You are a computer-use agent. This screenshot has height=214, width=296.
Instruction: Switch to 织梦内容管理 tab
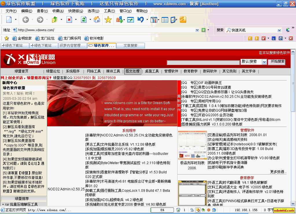[x=73, y=45]
